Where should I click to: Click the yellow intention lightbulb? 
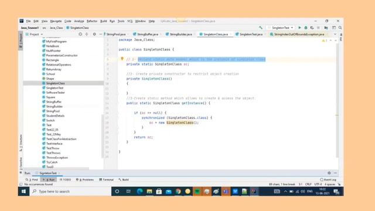(122, 59)
